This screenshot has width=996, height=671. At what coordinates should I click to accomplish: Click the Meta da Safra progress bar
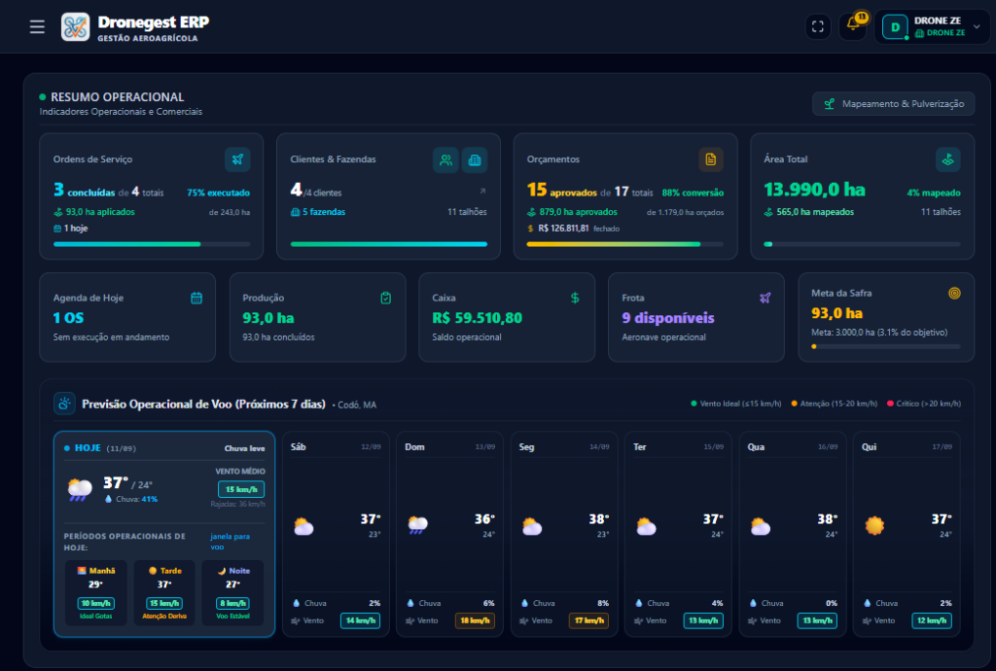pyautogui.click(x=885, y=346)
